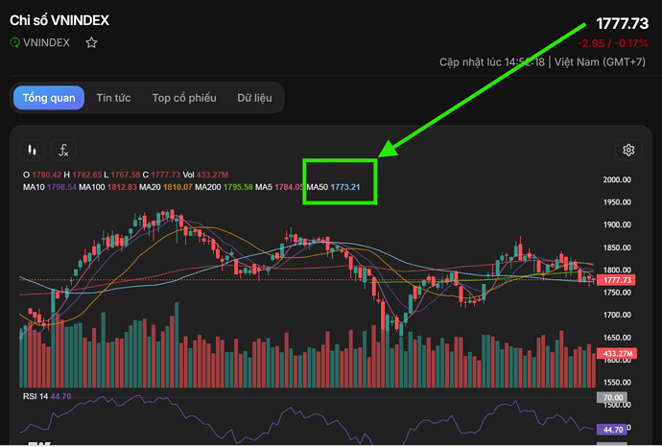The height and width of the screenshot is (447, 662).
Task: Click the 1550.00 price axis label
Action: 617,383
